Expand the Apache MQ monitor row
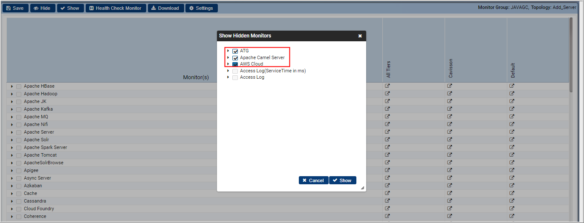 point(12,117)
